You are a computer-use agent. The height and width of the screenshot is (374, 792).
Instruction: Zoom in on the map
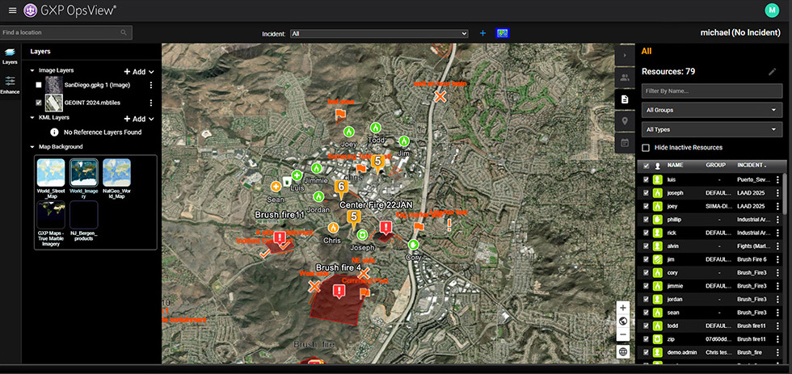[x=622, y=308]
